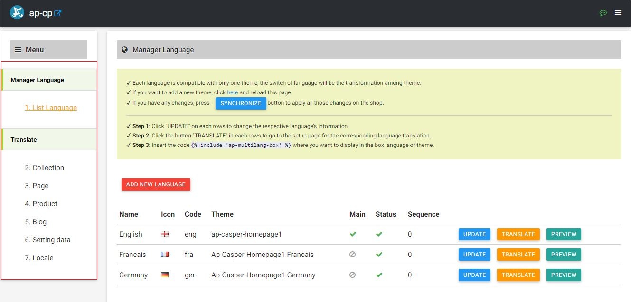Click the English flag icon
631x302 pixels.
(165, 234)
